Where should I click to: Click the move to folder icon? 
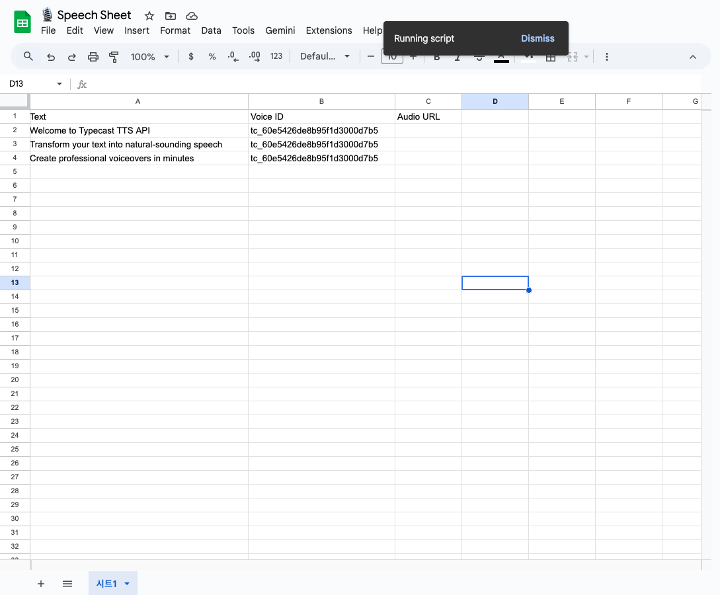point(171,16)
